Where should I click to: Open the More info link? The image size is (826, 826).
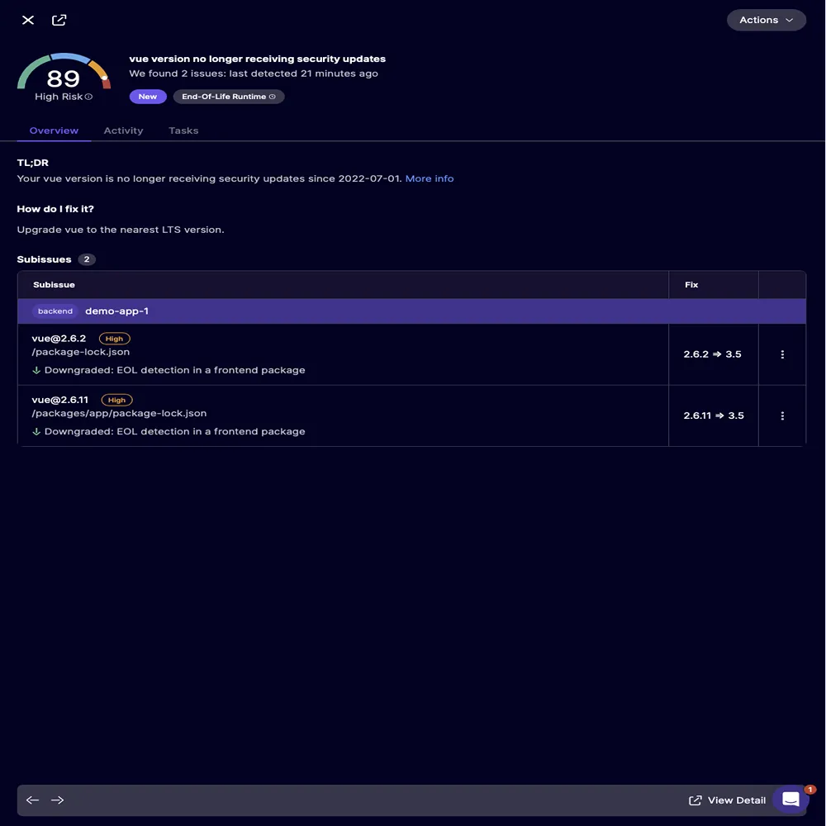430,178
